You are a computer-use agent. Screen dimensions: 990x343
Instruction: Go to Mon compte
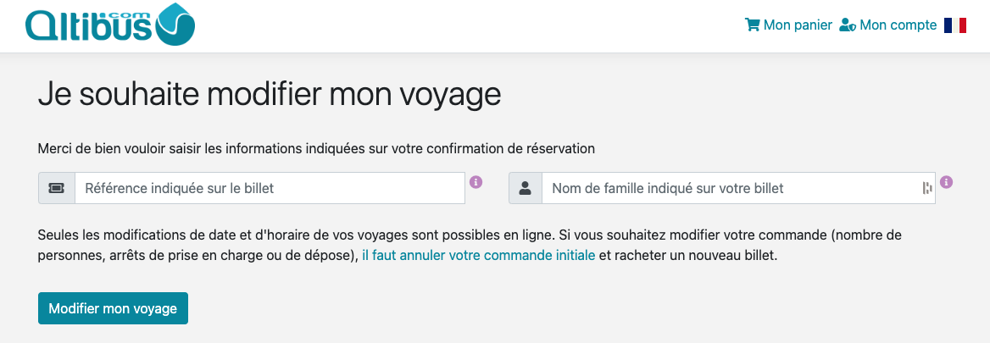pyautogui.click(x=898, y=25)
